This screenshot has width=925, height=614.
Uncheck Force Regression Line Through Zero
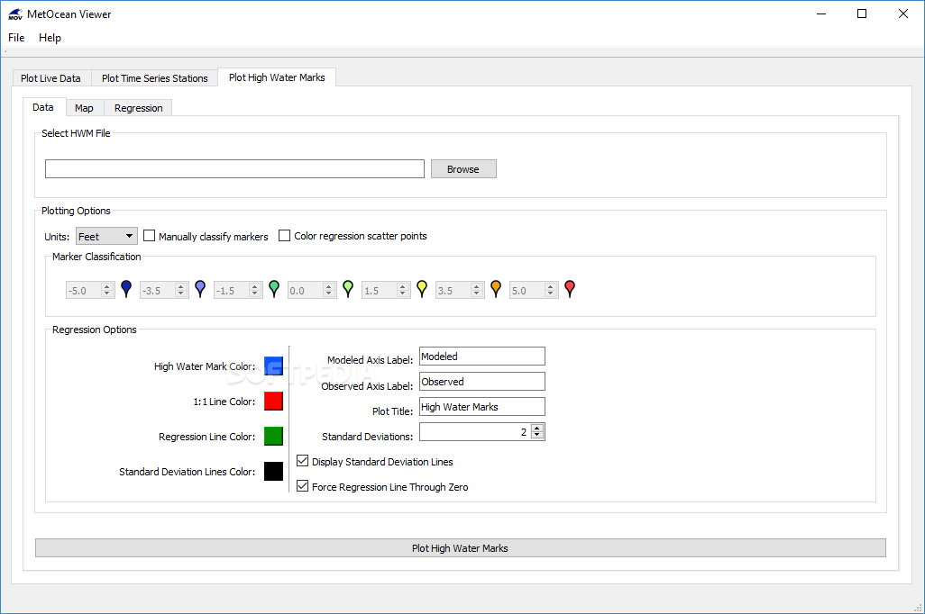pyautogui.click(x=303, y=486)
